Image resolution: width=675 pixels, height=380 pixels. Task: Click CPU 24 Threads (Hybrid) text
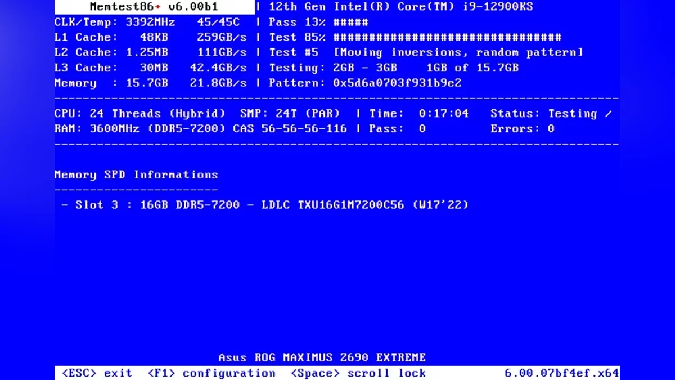[139, 113]
